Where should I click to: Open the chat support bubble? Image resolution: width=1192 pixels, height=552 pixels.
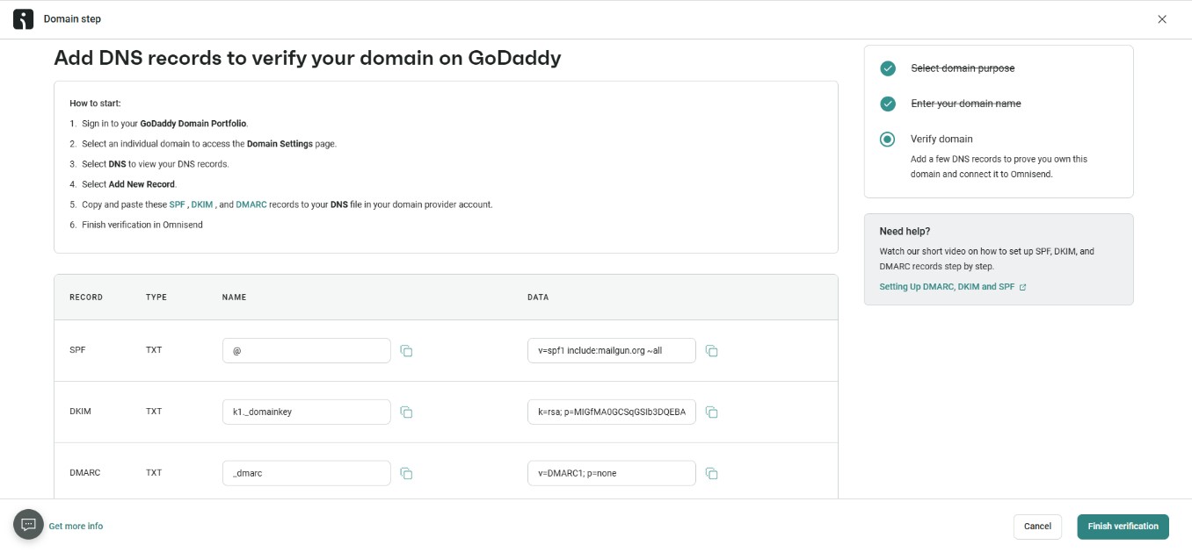tap(28, 525)
